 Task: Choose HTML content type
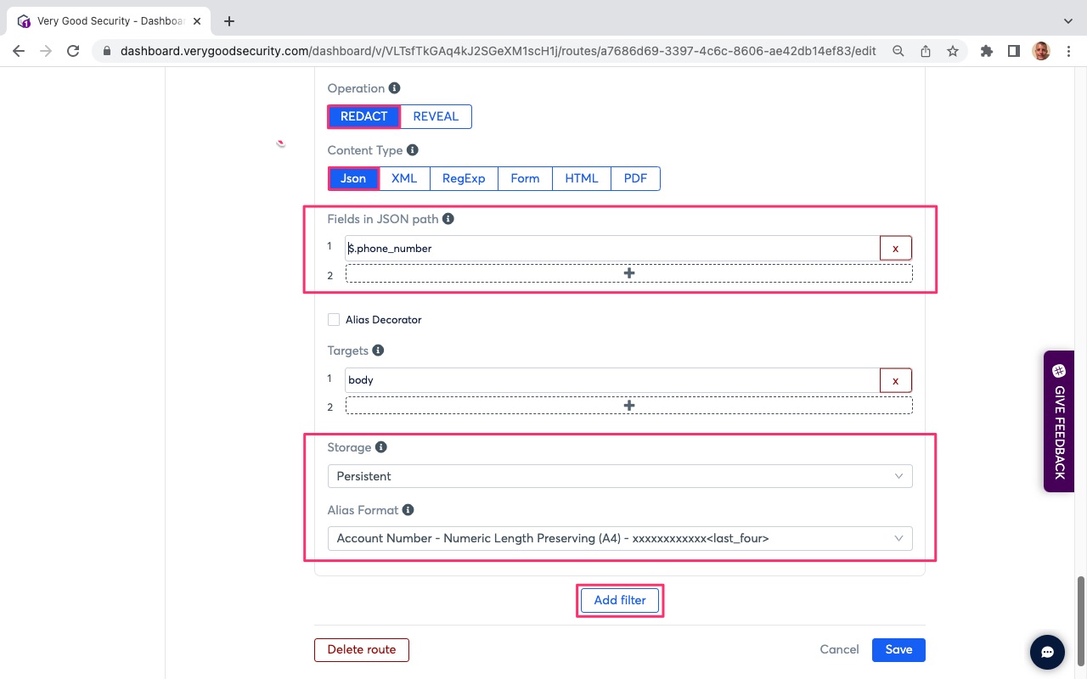coord(582,178)
